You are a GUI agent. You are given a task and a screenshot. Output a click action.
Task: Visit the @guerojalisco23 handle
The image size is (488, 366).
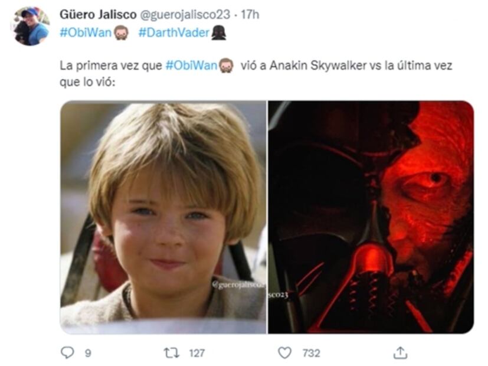pyautogui.click(x=185, y=15)
